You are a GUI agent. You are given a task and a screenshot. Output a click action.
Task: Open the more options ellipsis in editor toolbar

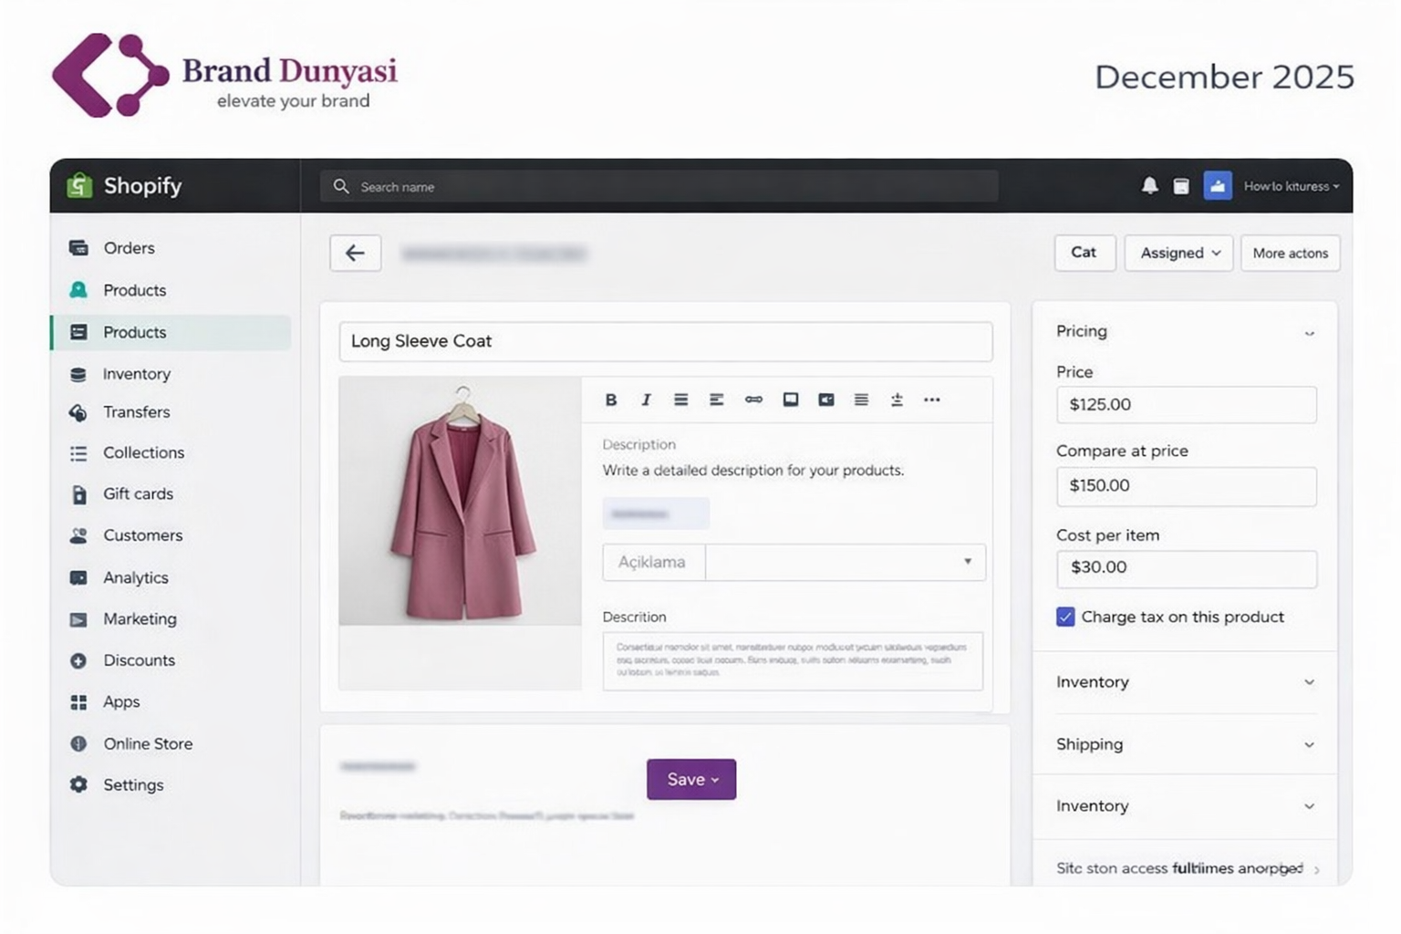point(931,400)
